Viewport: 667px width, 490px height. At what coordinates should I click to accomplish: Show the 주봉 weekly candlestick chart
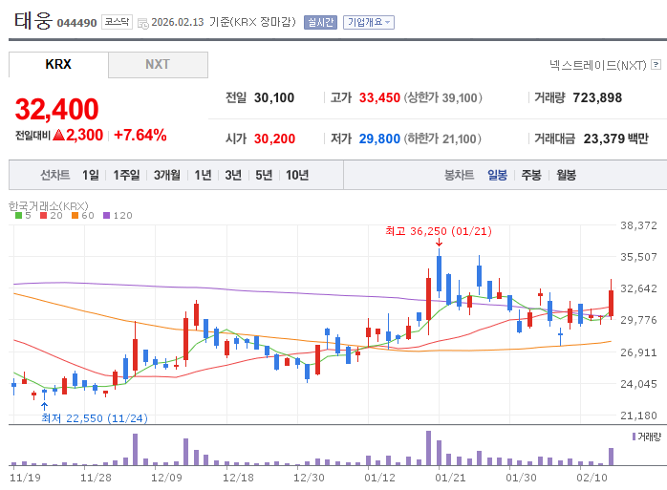click(x=531, y=175)
